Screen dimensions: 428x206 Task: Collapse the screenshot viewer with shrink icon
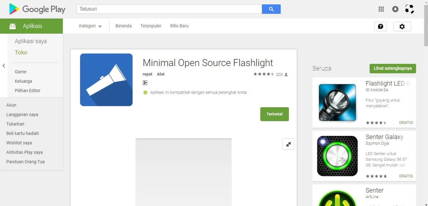click(288, 144)
